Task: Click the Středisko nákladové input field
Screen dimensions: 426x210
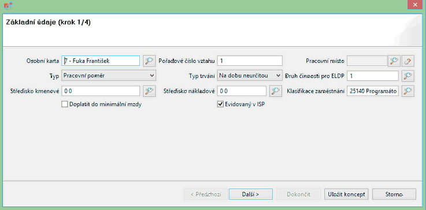Action: pyautogui.click(x=242, y=91)
